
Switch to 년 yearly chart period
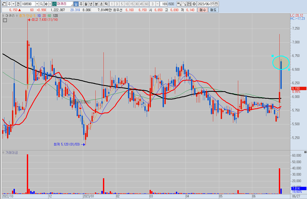(x=91, y=4)
